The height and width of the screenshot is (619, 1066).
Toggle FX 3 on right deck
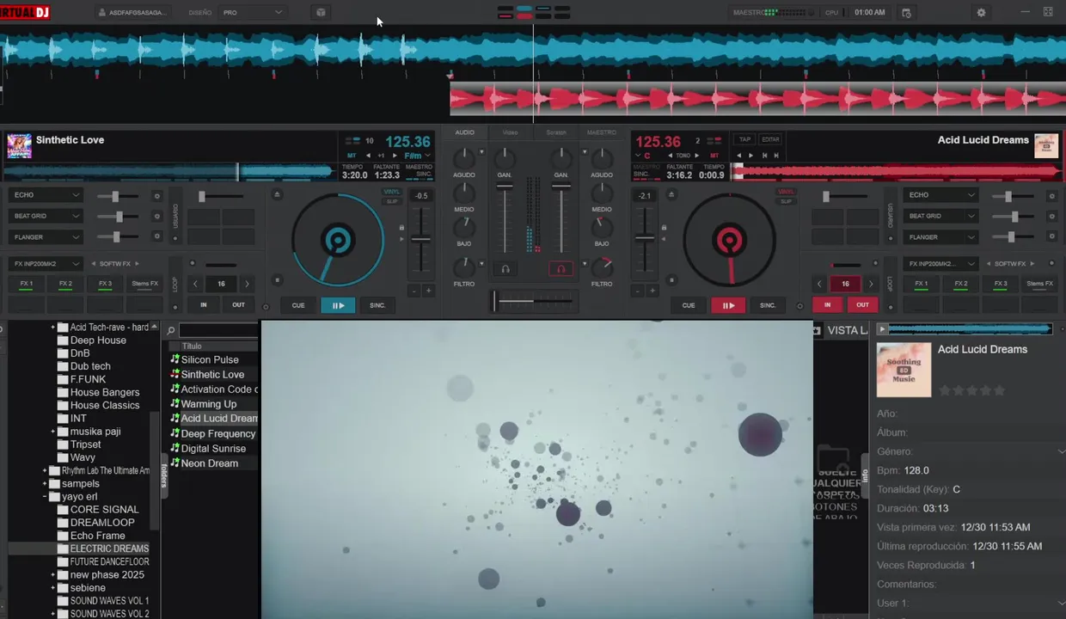point(1001,284)
